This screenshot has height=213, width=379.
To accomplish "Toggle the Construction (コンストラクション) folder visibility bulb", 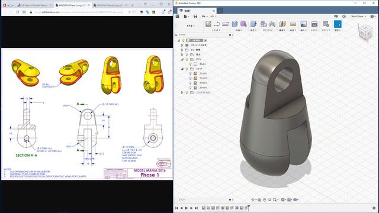I will [187, 92].
